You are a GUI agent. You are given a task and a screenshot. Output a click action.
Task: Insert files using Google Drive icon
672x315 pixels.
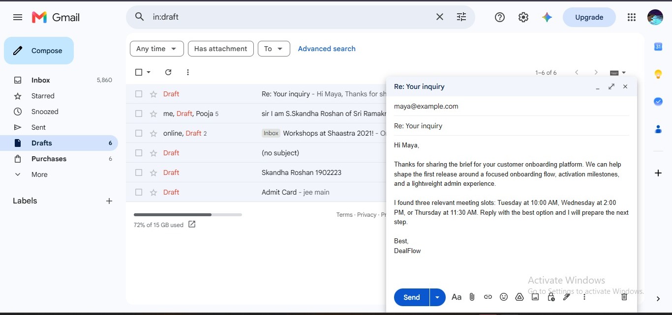(519, 297)
